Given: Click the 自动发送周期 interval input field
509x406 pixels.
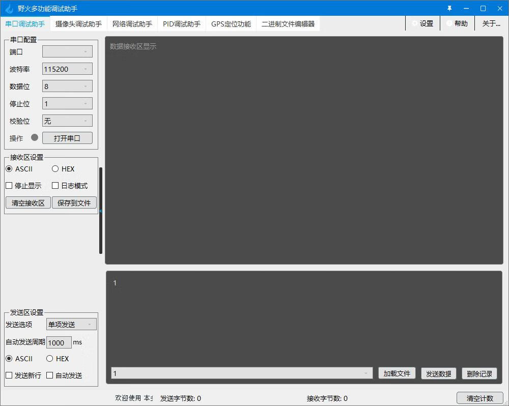Looking at the screenshot, I should 59,342.
